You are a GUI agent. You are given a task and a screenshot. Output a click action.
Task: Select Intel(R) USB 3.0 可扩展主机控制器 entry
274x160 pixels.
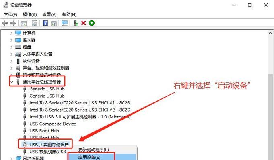77,117
